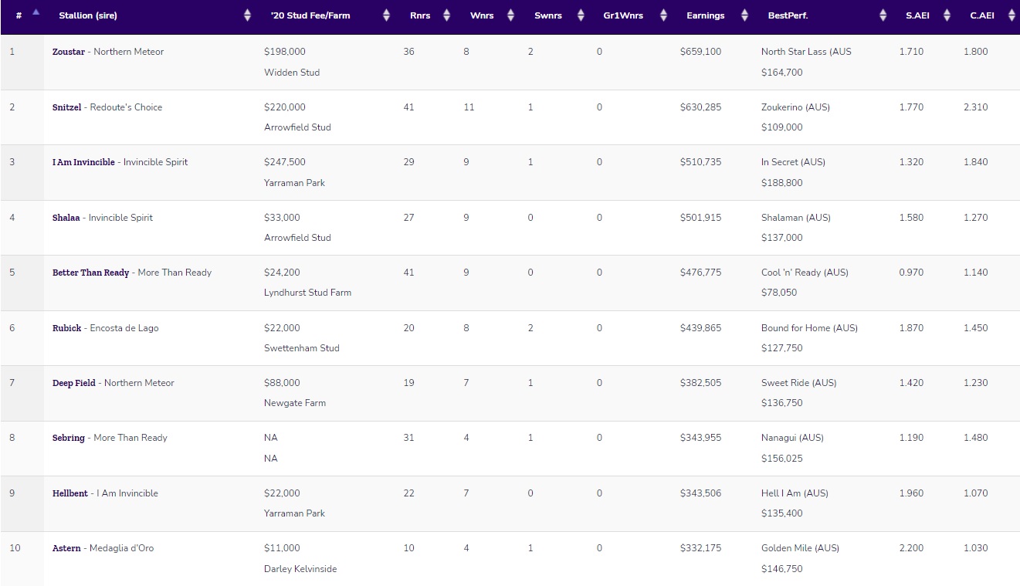Click Swnrs column sort arrows

579,15
